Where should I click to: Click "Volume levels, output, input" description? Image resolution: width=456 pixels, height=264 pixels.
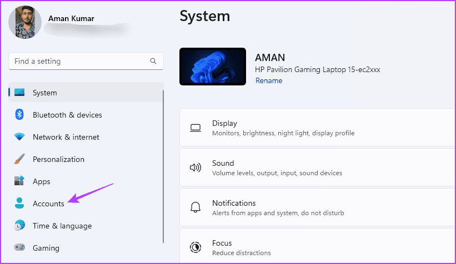[277, 173]
